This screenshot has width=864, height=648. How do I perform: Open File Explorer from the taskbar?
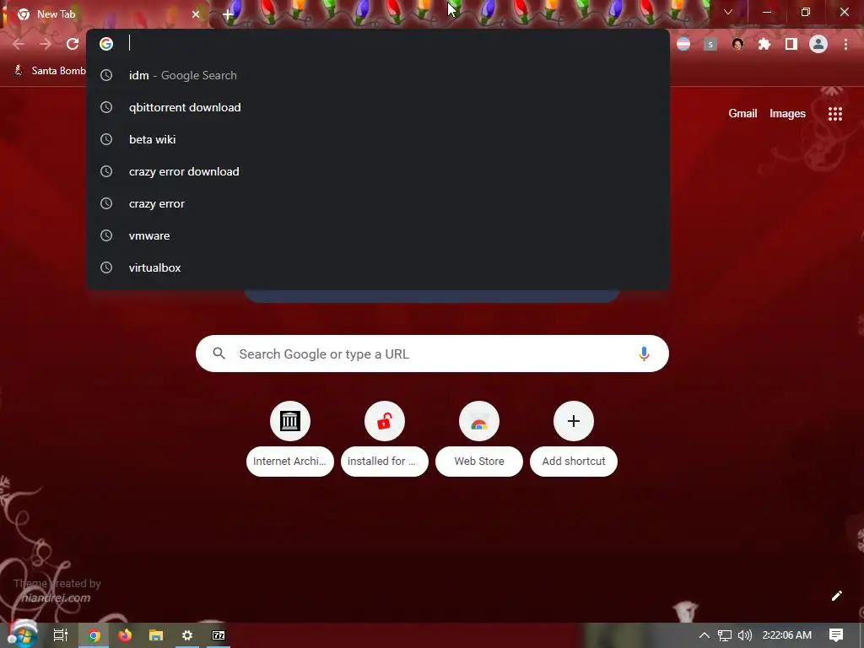point(156,635)
